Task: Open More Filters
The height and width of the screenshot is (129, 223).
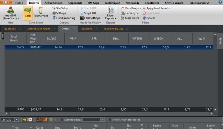Action: tap(130, 18)
